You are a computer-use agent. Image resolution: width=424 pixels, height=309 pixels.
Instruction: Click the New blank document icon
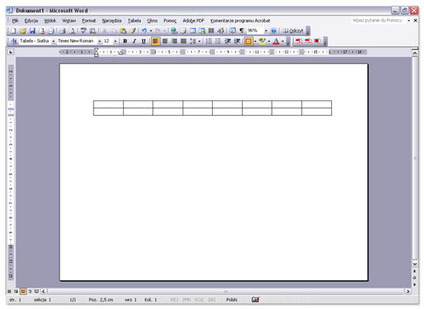point(13,31)
